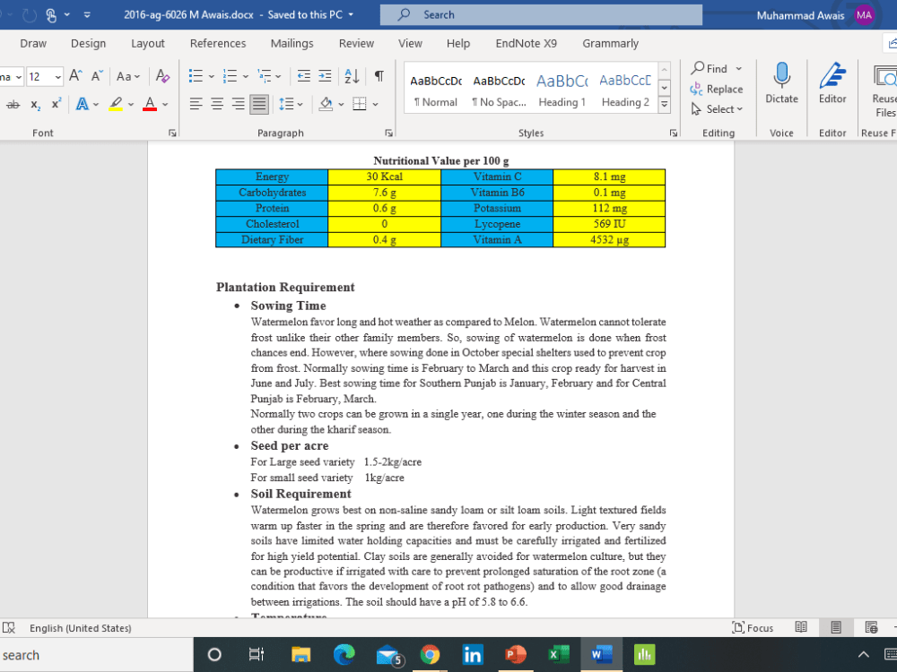Apply yellow text highlight color

coord(116,105)
